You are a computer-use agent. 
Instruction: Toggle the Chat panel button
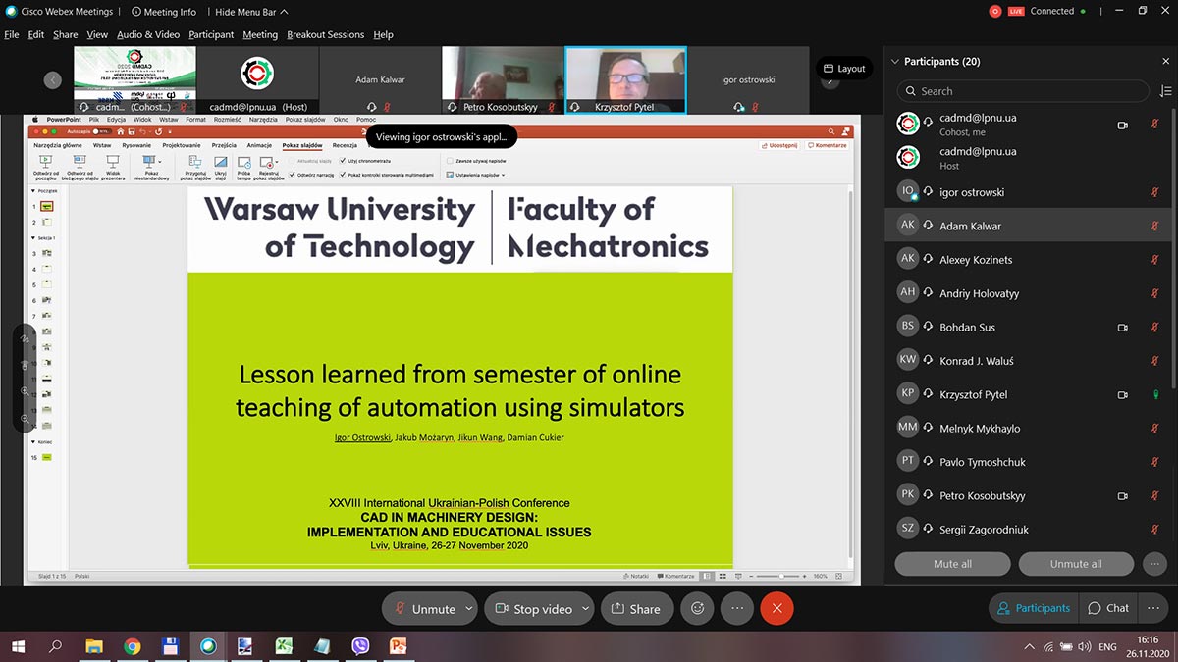[x=1108, y=608]
